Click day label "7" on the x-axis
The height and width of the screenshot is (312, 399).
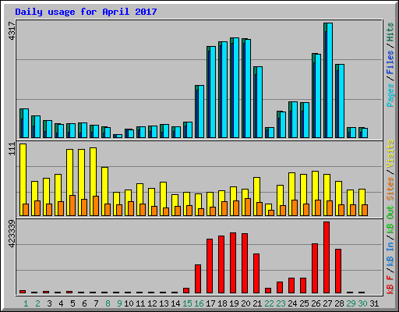tap(96, 303)
